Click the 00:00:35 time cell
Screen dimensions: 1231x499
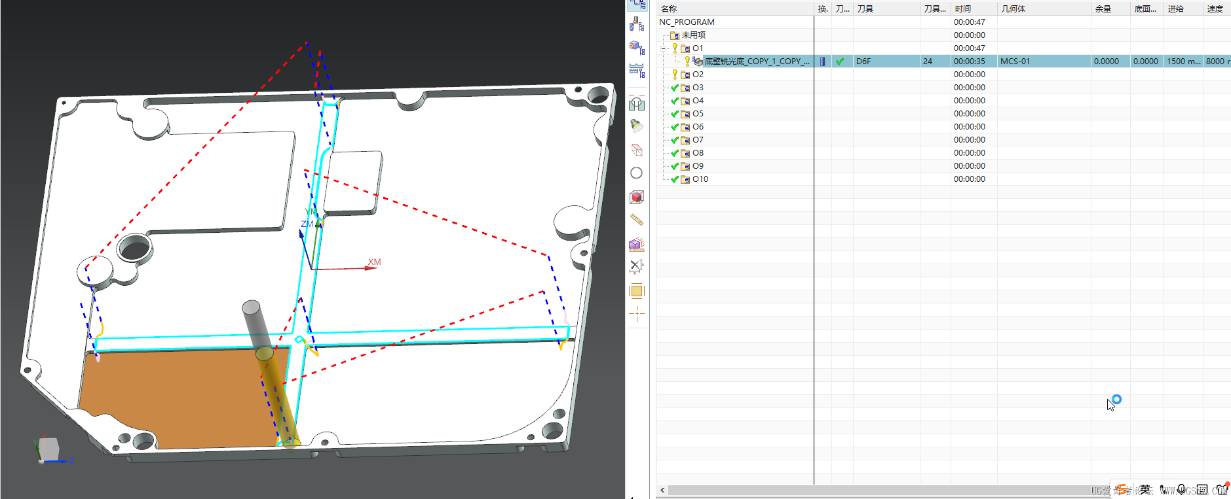974,61
